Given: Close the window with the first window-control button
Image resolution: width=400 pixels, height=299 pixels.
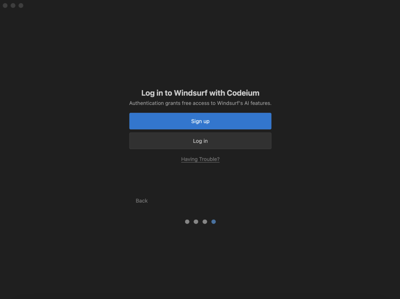Looking at the screenshot, I should tap(5, 5).
